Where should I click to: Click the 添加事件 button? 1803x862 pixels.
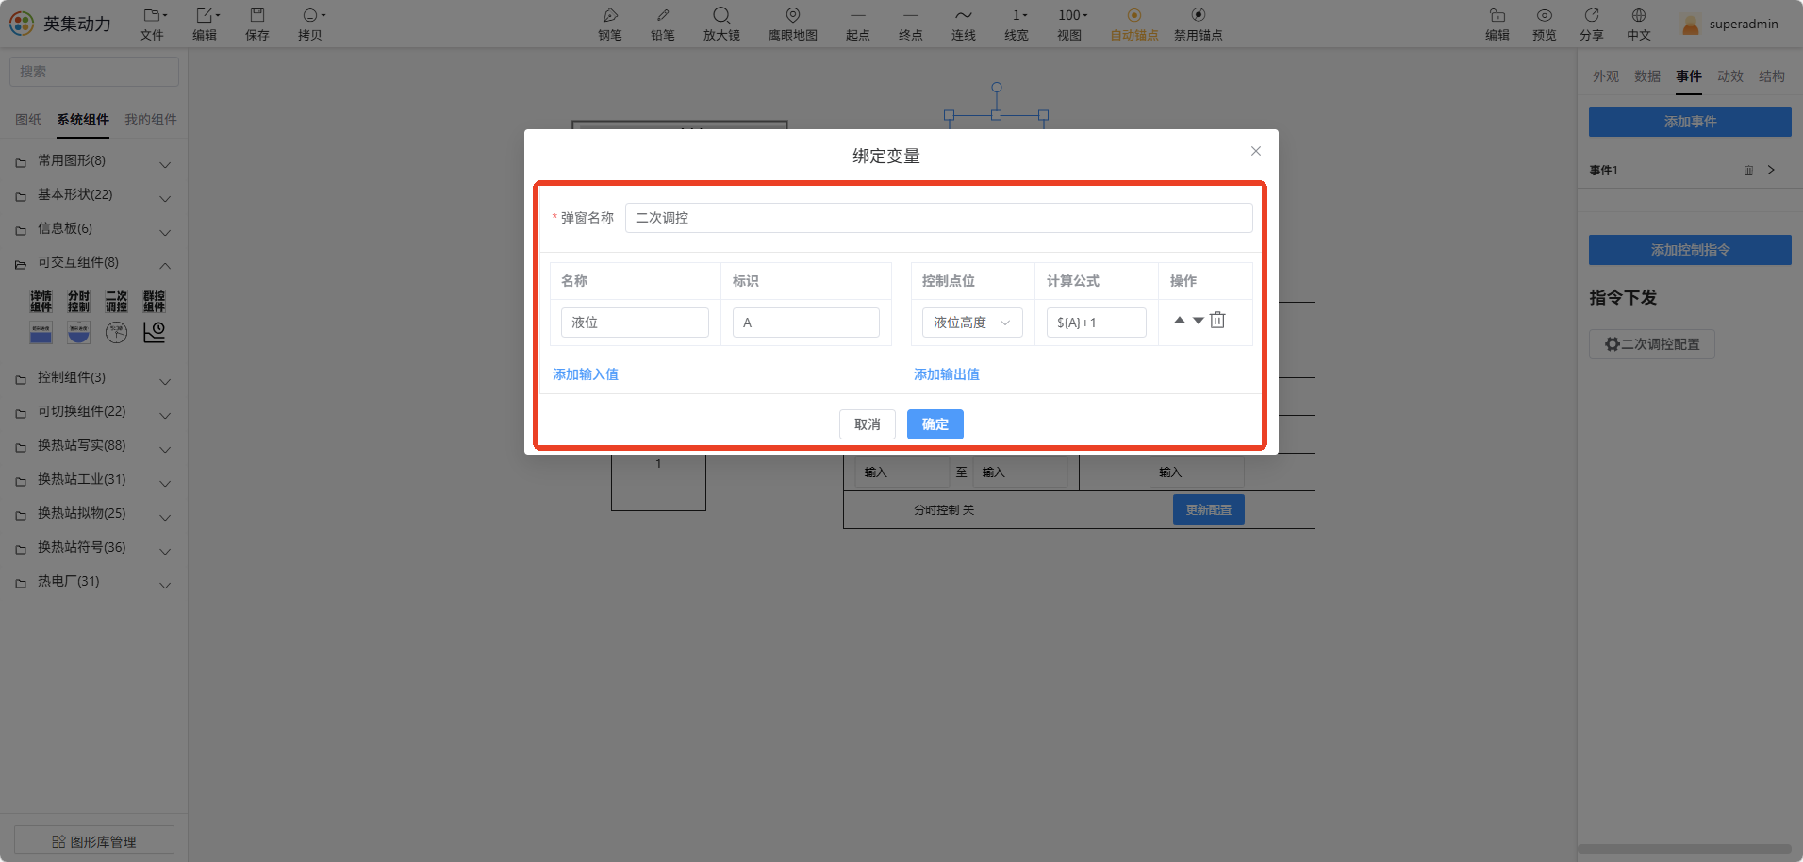click(x=1690, y=122)
